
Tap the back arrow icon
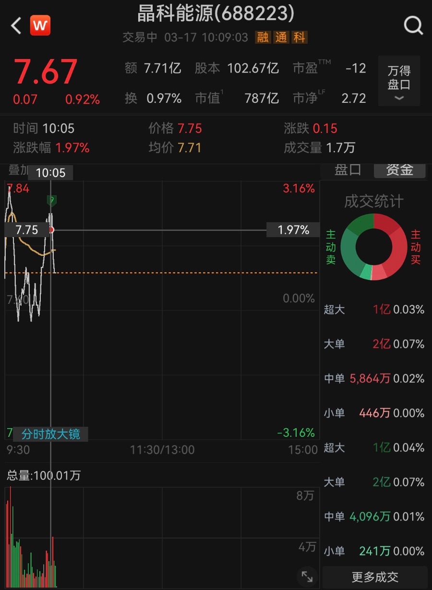coord(16,25)
